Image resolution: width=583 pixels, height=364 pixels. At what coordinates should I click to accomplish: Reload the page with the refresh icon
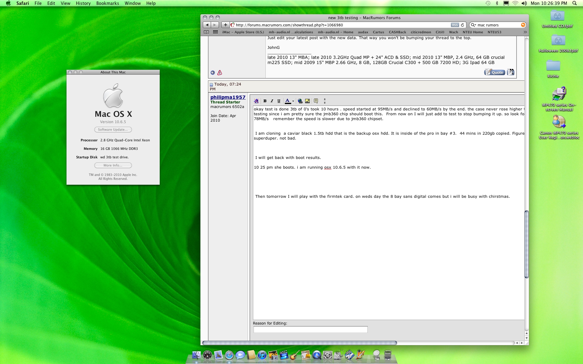click(x=462, y=25)
